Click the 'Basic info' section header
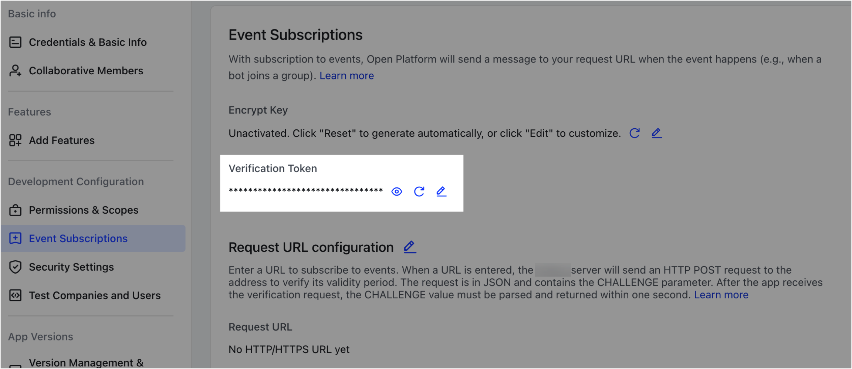 pyautogui.click(x=32, y=14)
